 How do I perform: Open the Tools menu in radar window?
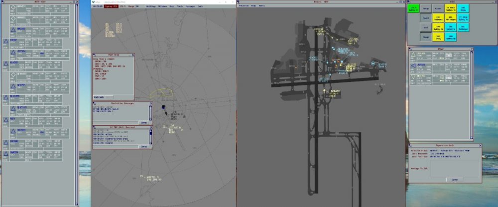180,6
